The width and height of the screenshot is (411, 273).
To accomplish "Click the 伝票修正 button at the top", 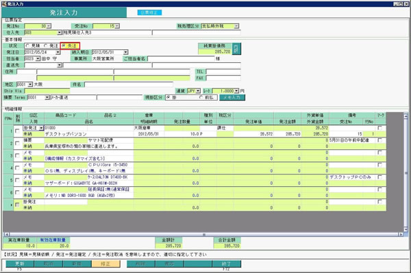I will [149, 12].
